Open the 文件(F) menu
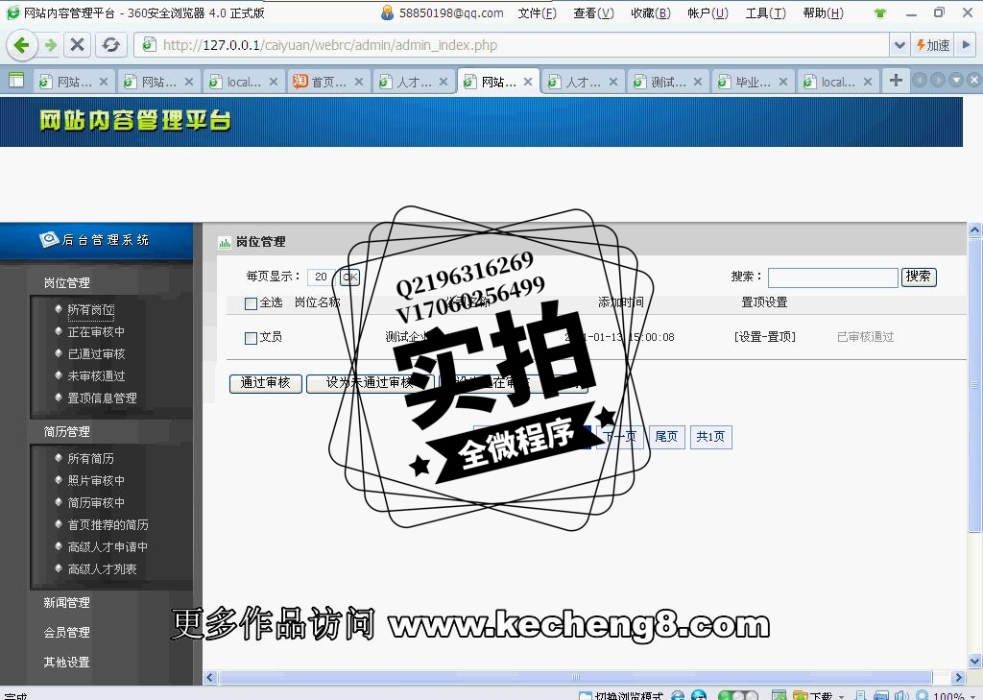The image size is (983, 700). point(538,12)
